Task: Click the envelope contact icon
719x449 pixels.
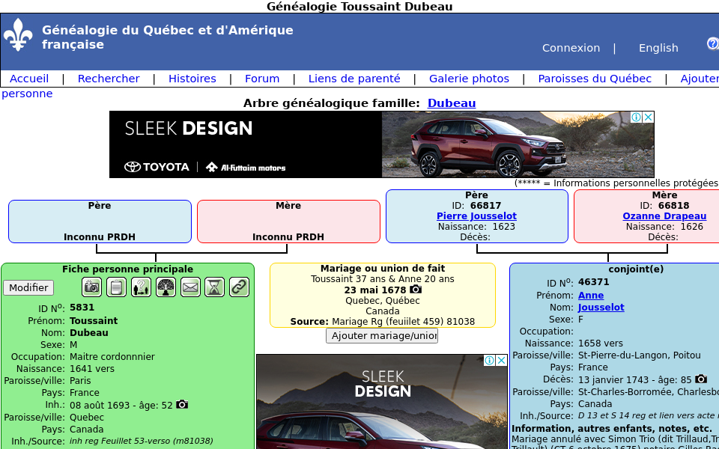Action: pos(190,287)
